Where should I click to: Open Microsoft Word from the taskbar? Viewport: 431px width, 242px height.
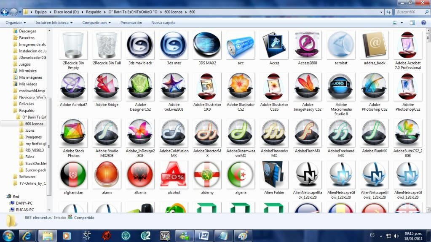[204, 236]
